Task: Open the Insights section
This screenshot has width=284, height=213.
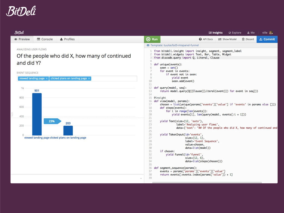Action: (x=215, y=33)
